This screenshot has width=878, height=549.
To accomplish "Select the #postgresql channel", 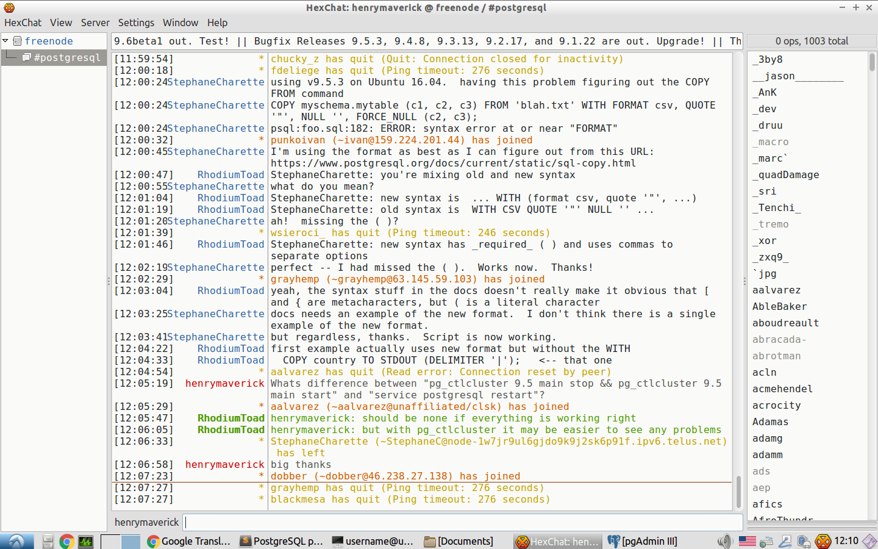I will pos(67,57).
